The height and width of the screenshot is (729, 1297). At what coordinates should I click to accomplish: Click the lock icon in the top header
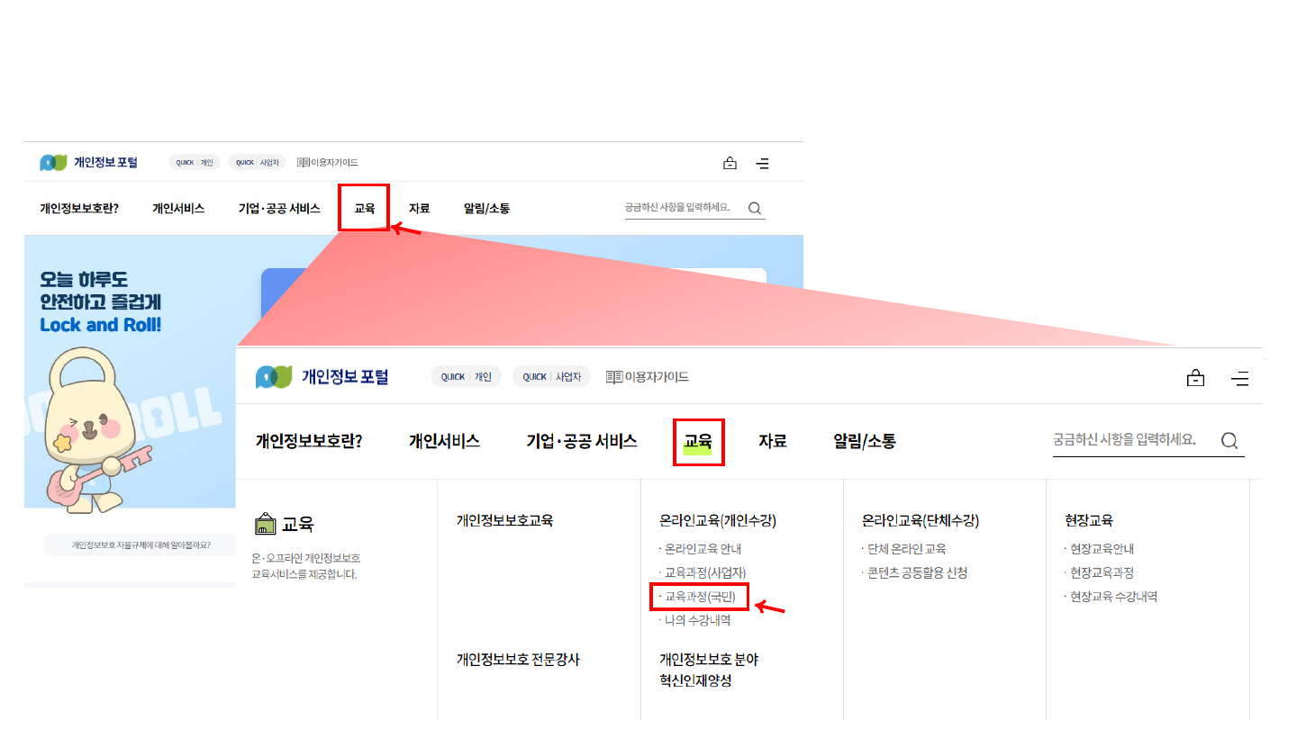pyautogui.click(x=1195, y=377)
